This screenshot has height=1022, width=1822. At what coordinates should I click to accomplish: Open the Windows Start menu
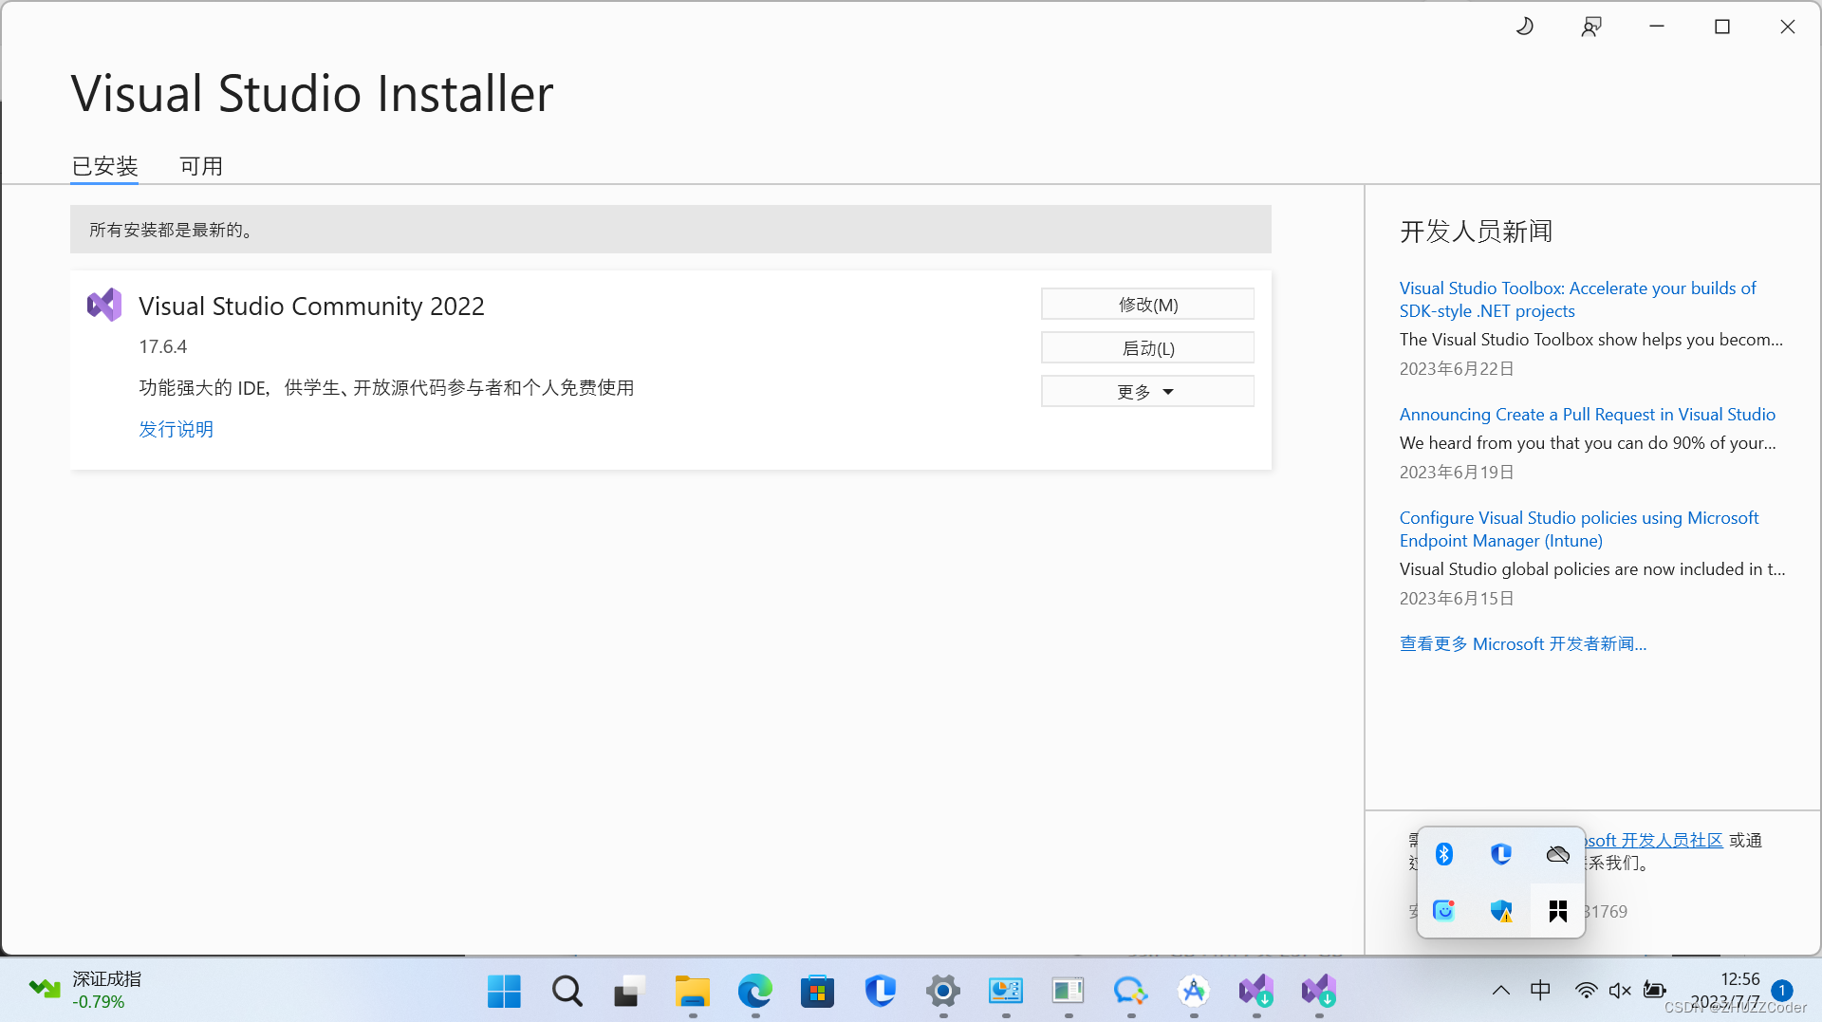[x=504, y=992]
